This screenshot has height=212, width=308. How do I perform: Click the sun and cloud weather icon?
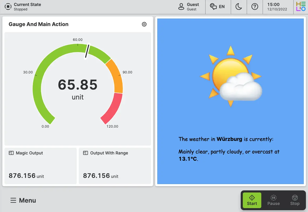pyautogui.click(x=231, y=77)
